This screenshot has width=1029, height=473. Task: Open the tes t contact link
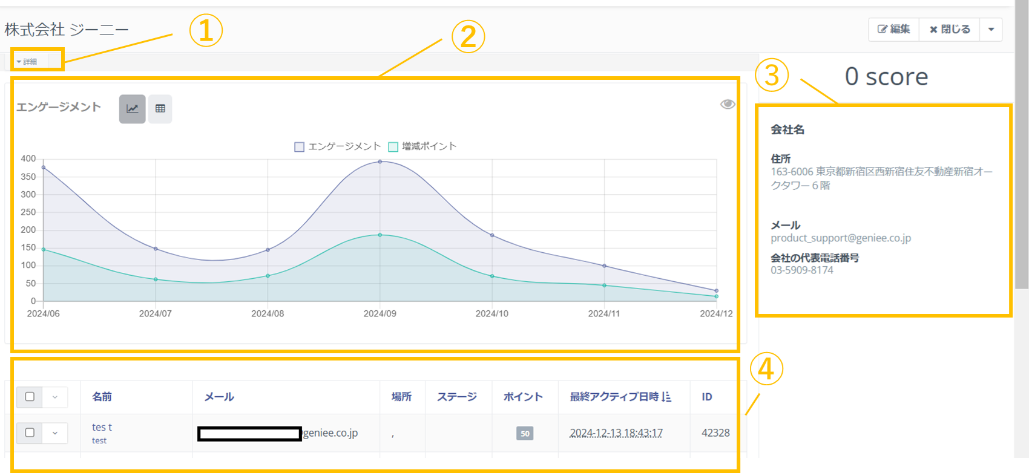pos(102,427)
